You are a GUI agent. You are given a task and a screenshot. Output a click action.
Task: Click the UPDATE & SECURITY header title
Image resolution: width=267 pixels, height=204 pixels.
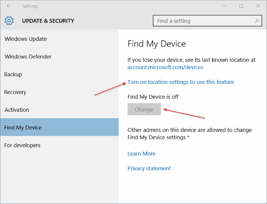48,21
